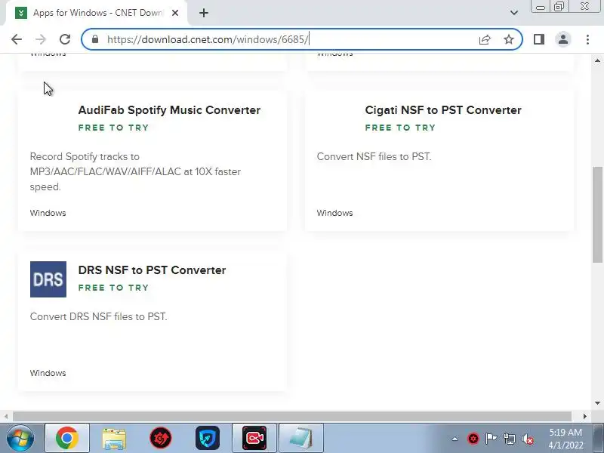Viewport: 604px width, 453px height.
Task: Click DRS Free to Try label
Action: point(113,288)
